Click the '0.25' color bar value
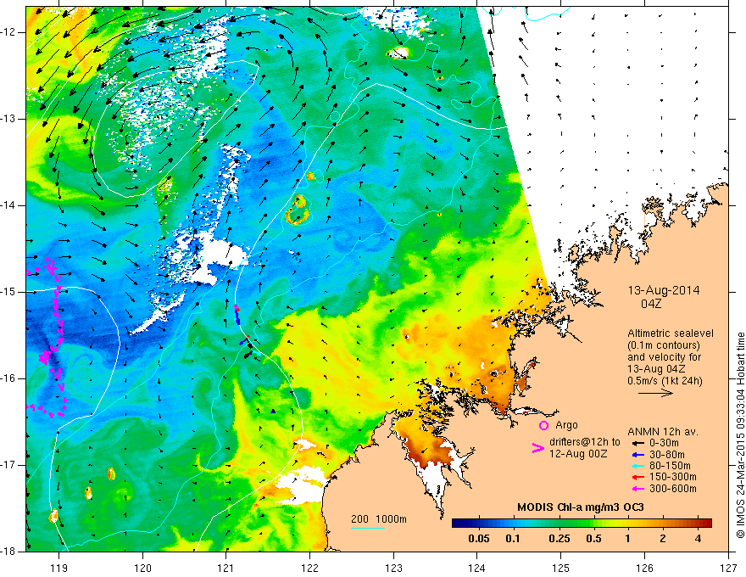 pos(559,539)
